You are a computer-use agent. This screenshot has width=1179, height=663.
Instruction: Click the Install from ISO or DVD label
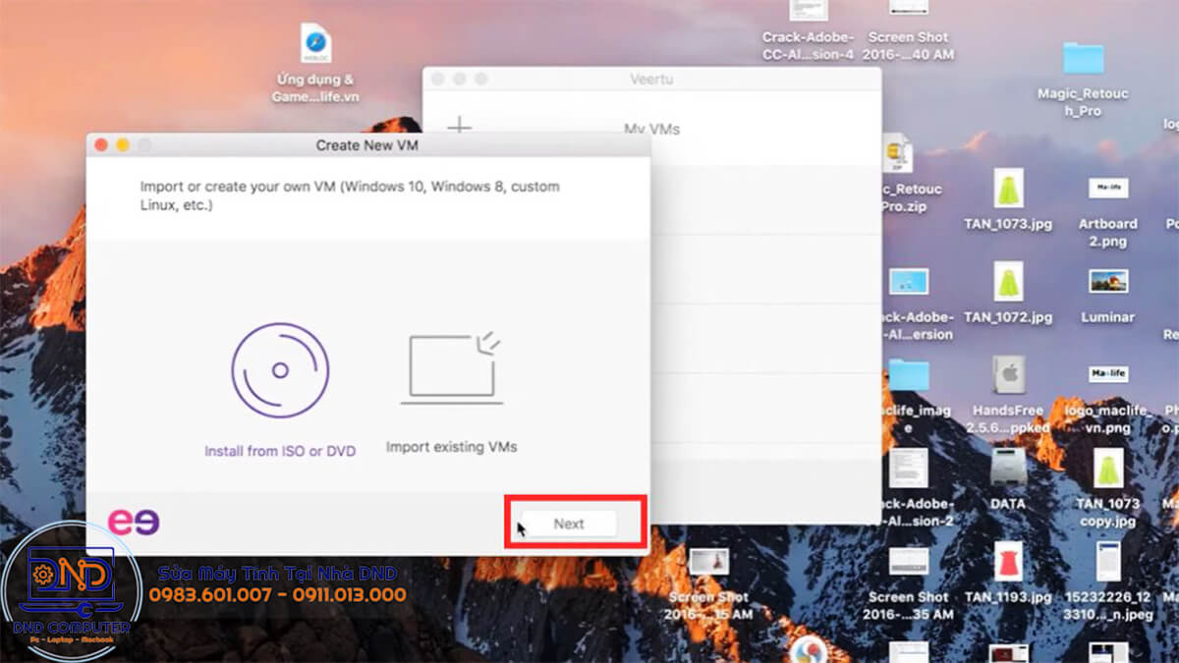pyautogui.click(x=280, y=451)
